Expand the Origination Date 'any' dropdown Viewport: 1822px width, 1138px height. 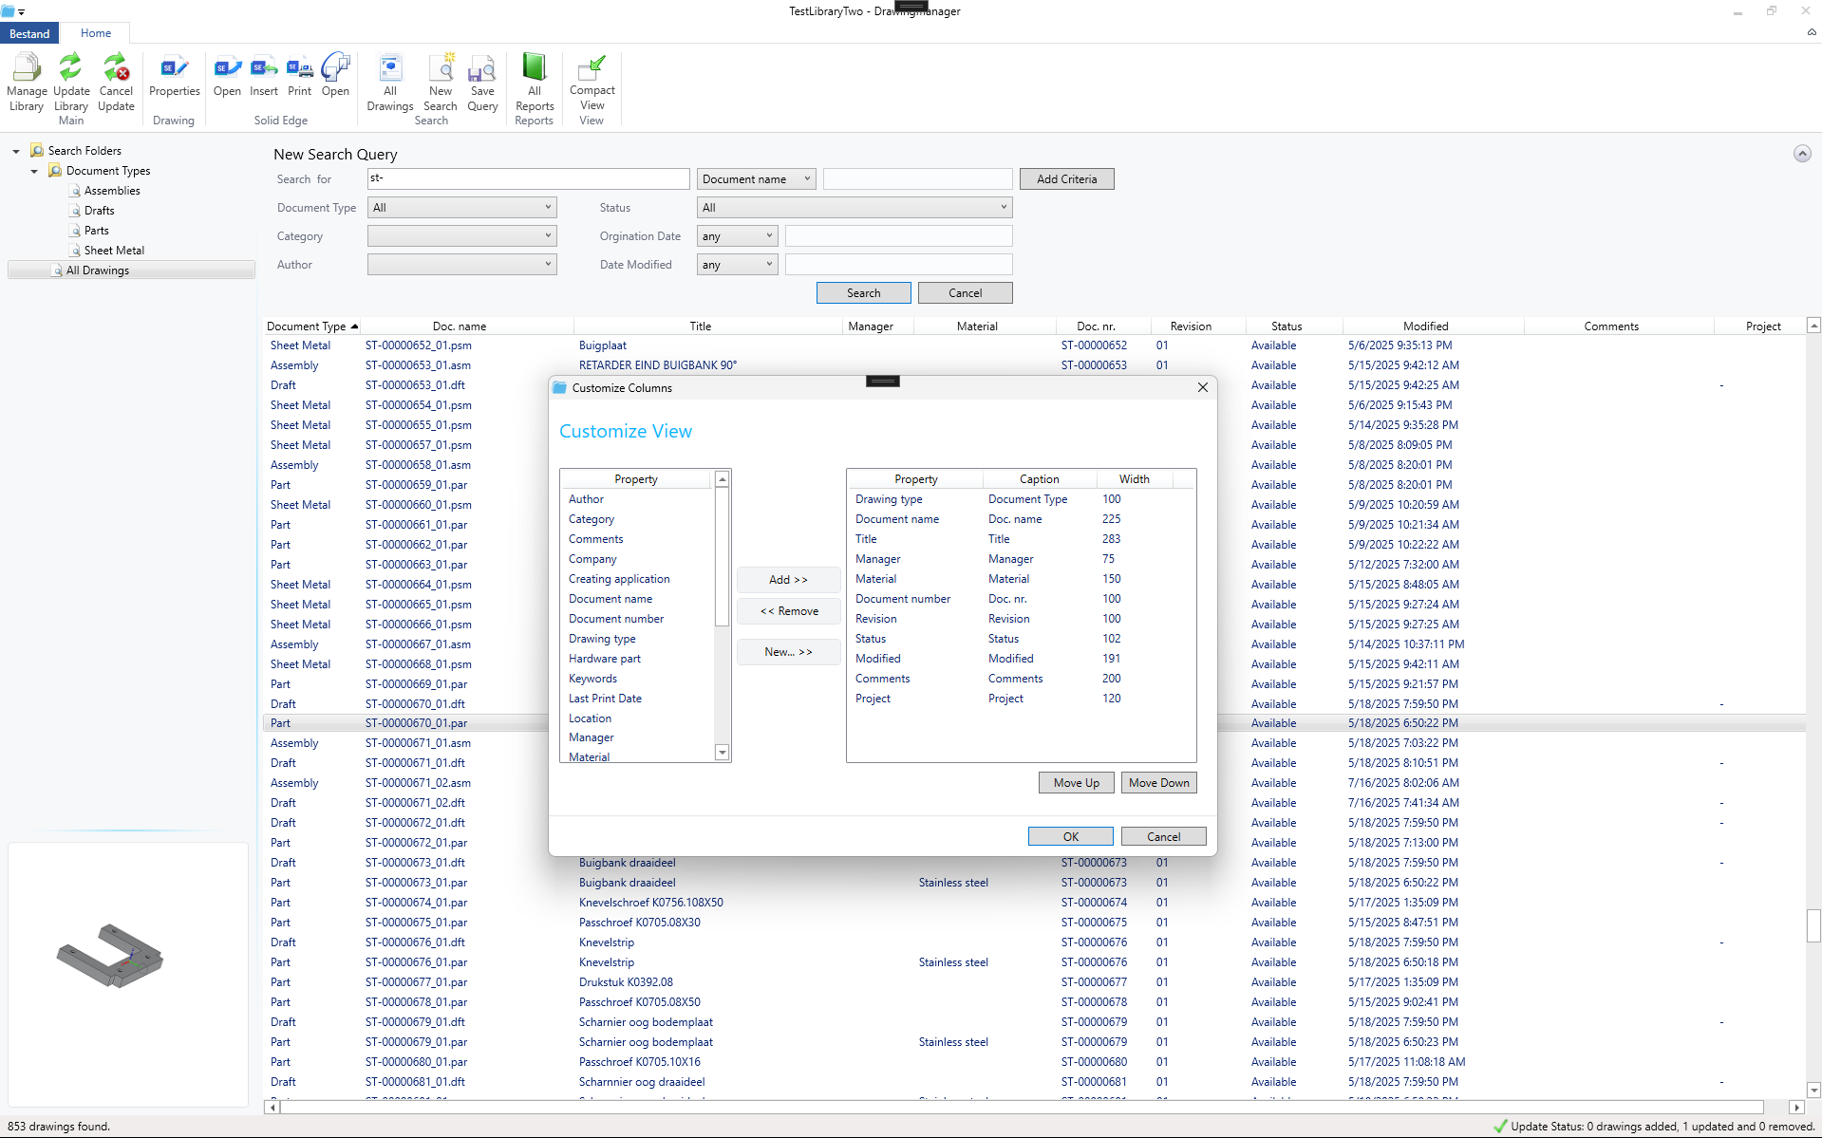(x=737, y=235)
